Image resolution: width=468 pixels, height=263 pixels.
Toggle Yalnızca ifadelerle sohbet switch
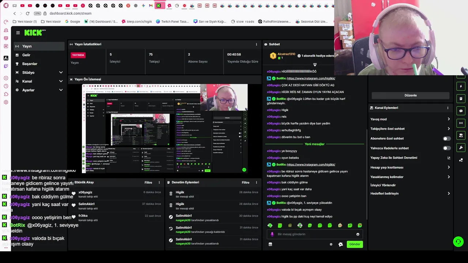[447, 148]
